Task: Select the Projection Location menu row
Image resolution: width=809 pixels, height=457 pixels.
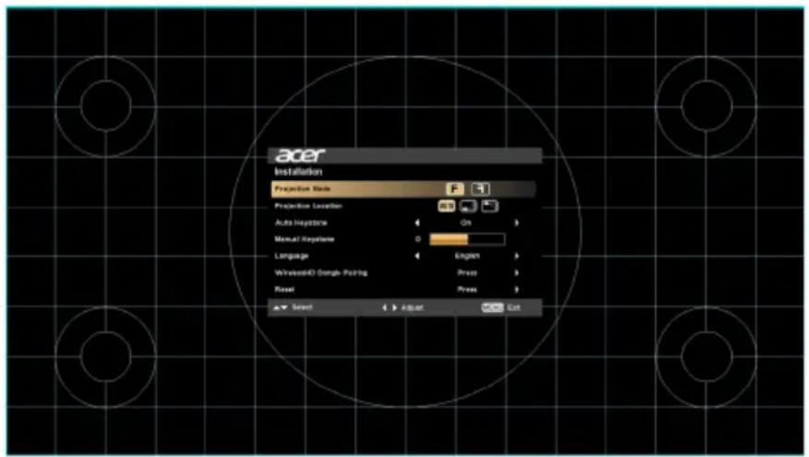Action: click(x=404, y=206)
